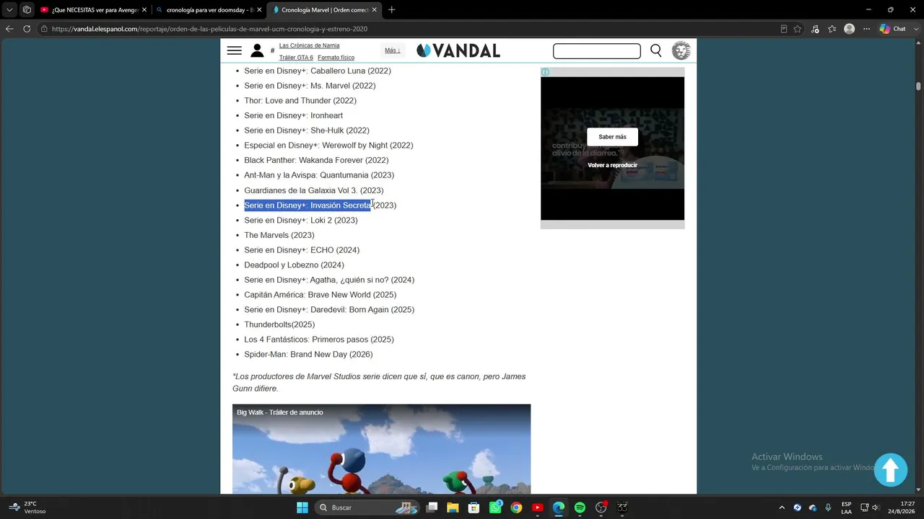This screenshot has height=519, width=924.
Task: Open the Vandal hamburger menu
Action: 234,50
